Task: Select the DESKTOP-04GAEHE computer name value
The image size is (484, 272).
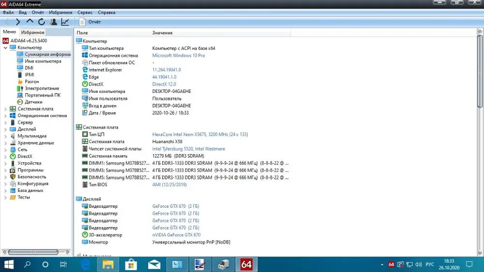Action: (x=171, y=91)
